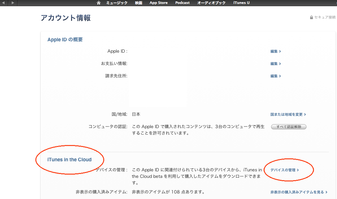Click text 非表示のアイテムが 108 点あります

[x=168, y=192]
